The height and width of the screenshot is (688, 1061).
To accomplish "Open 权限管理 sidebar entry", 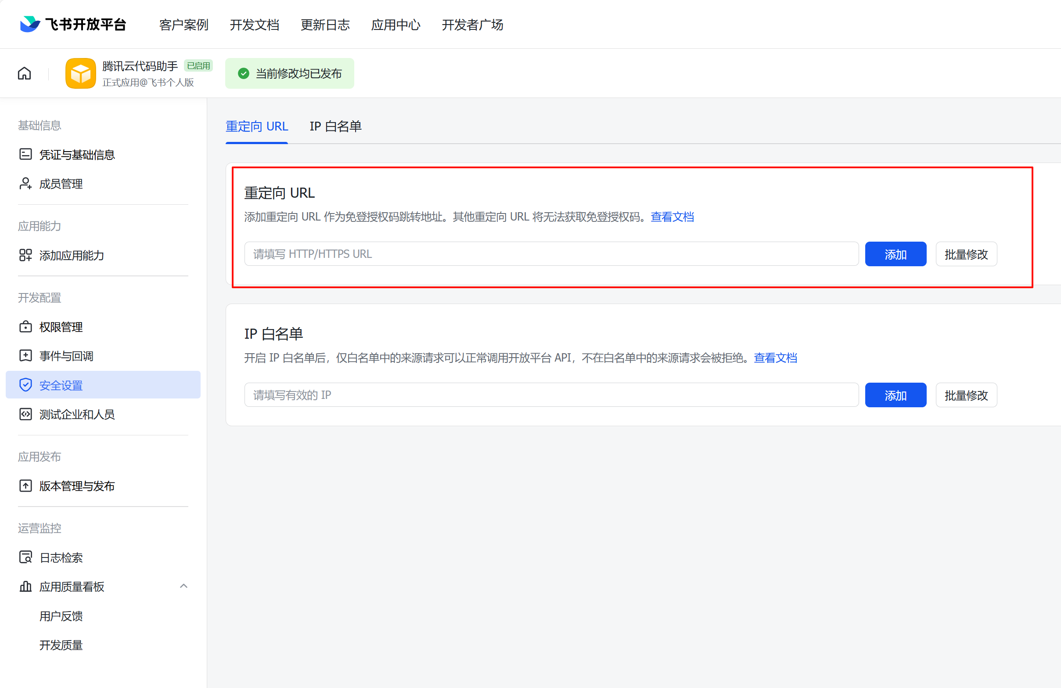I will coord(61,327).
